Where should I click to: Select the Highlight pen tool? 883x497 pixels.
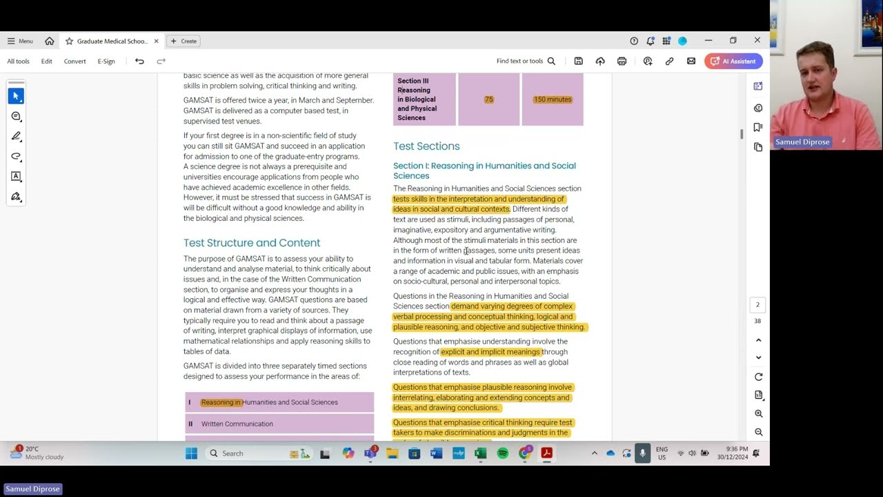pyautogui.click(x=16, y=136)
